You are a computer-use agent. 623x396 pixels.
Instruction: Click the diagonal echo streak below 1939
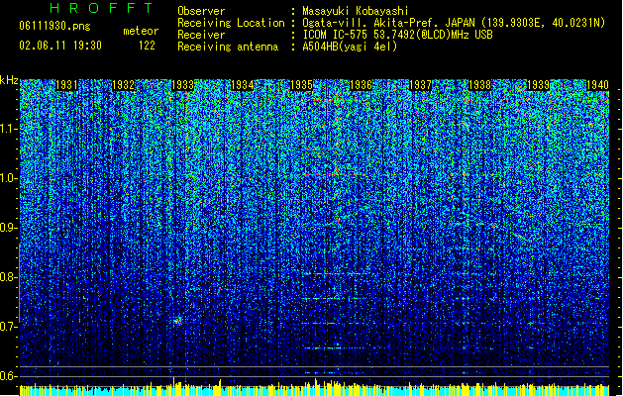pos(522,238)
